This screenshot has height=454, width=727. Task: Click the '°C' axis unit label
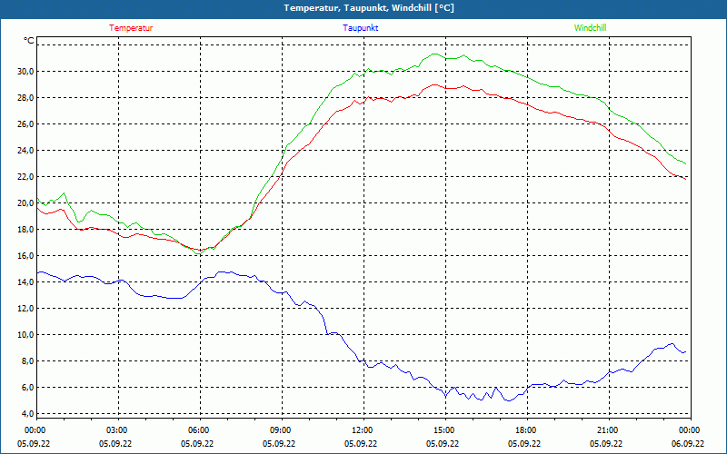pyautogui.click(x=29, y=41)
